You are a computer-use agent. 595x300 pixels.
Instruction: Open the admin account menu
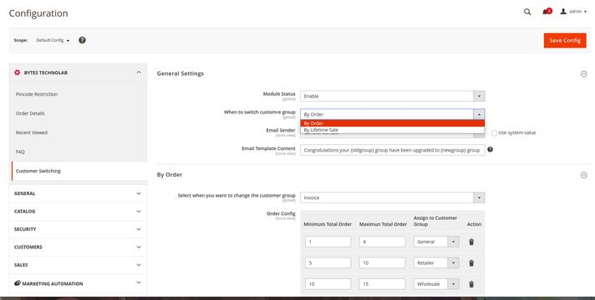point(573,12)
